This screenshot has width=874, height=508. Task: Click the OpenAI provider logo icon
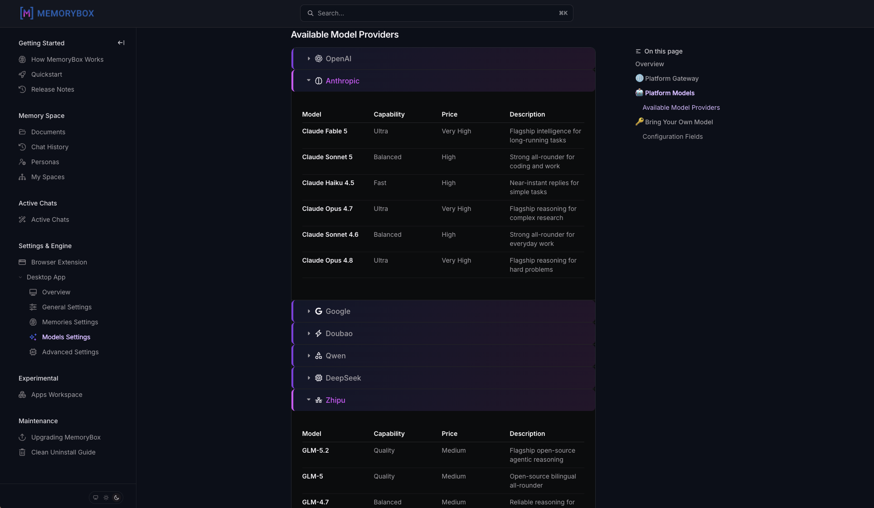tap(319, 59)
